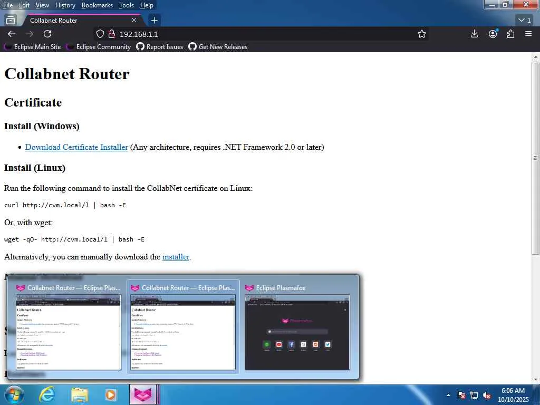Screen dimensions: 540x405
Task: Open the File menu
Action: 7,5
